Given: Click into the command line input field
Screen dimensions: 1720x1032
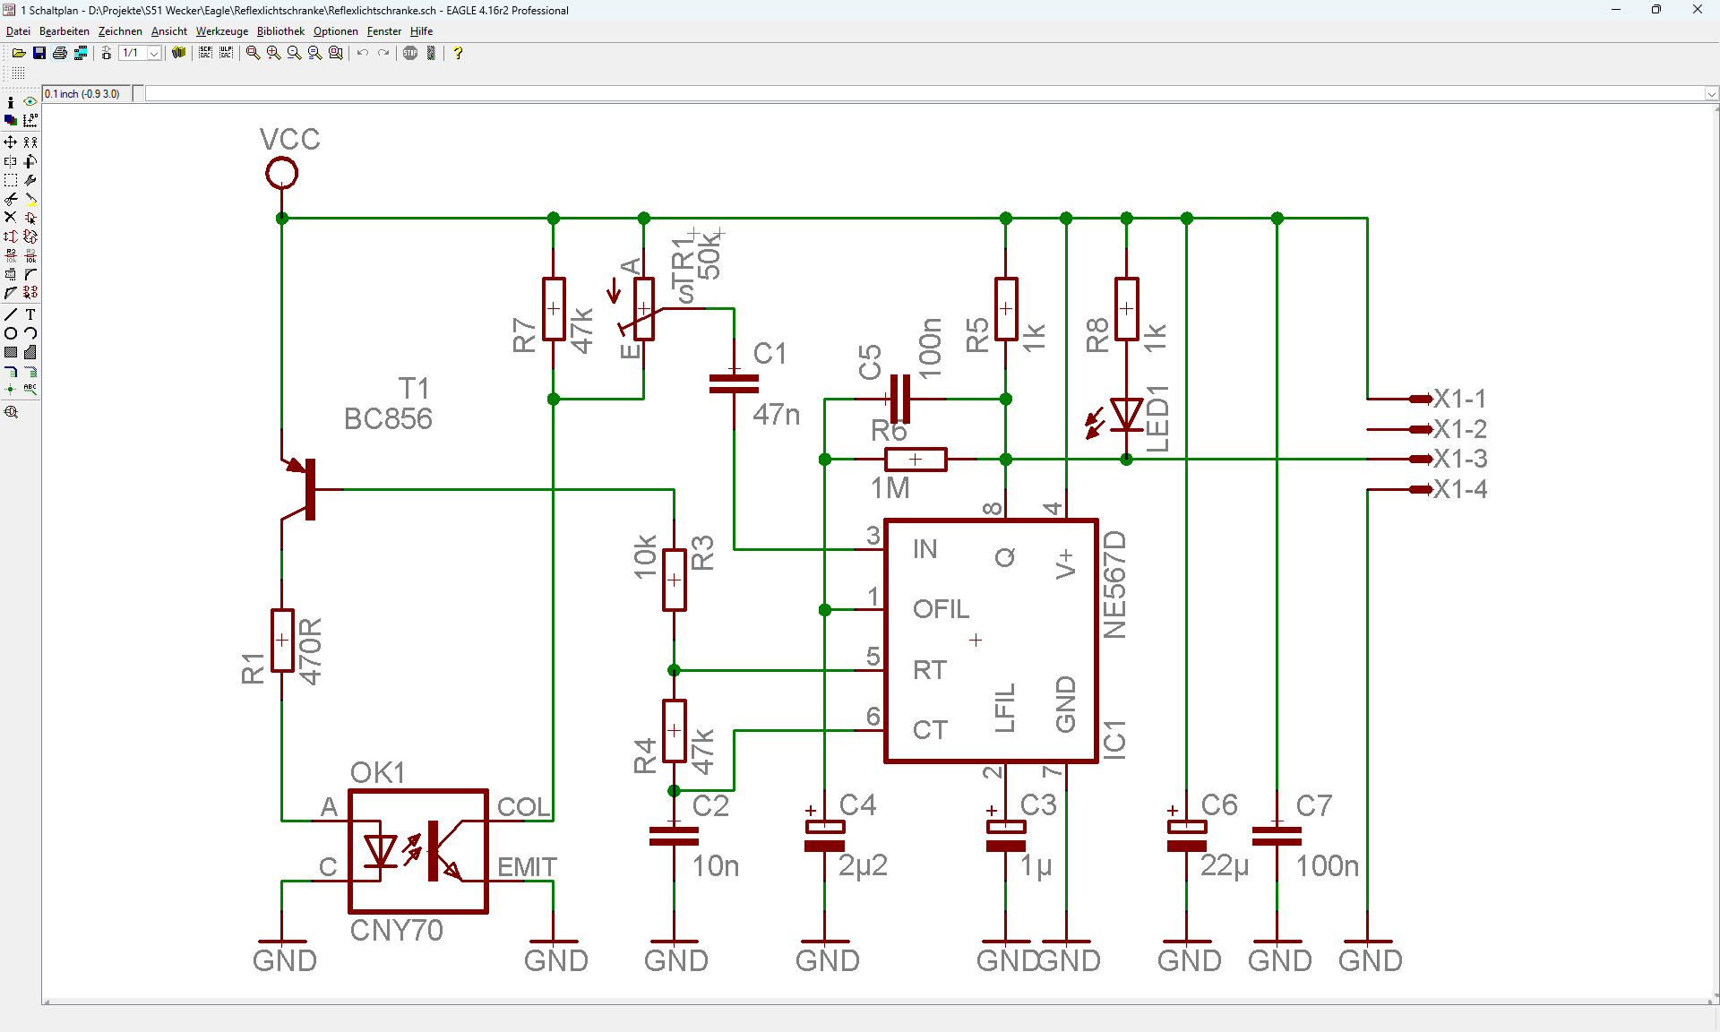Looking at the screenshot, I should (896, 93).
